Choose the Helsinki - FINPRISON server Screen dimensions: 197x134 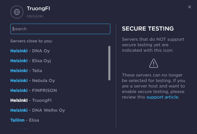[33, 91]
